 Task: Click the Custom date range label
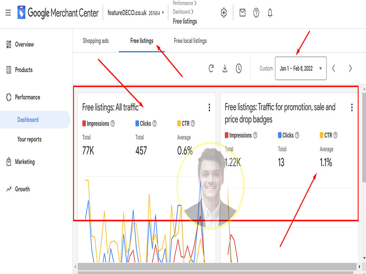pos(266,69)
